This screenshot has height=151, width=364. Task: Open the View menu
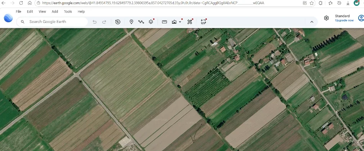[x=42, y=11]
